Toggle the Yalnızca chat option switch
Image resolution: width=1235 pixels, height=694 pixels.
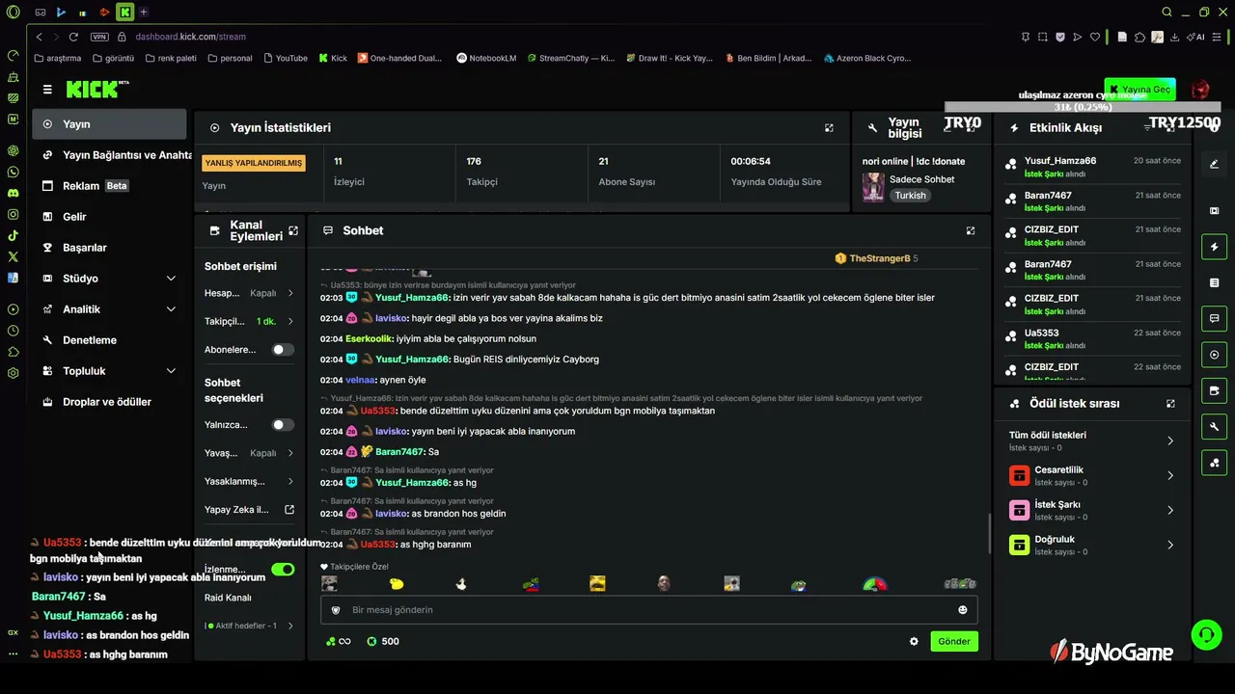pos(283,425)
